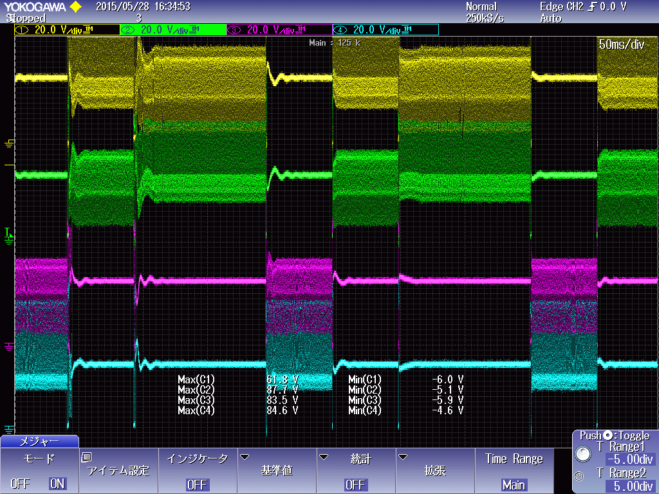
Task: Select the magenta CH3 20.0 V/div label
Action: (x=279, y=30)
